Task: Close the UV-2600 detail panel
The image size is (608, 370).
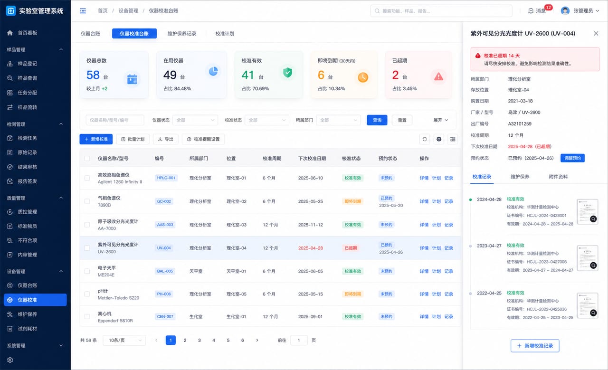Action: 596,33
